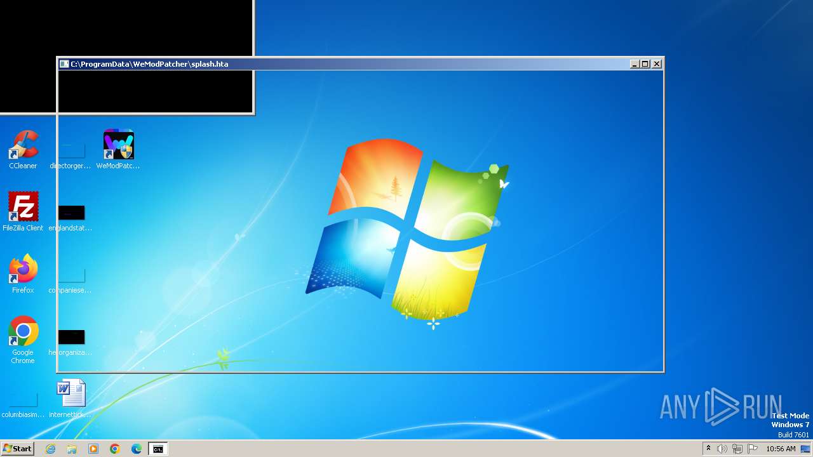Open Windows Explorer from the taskbar
The height and width of the screenshot is (457, 813).
72,449
